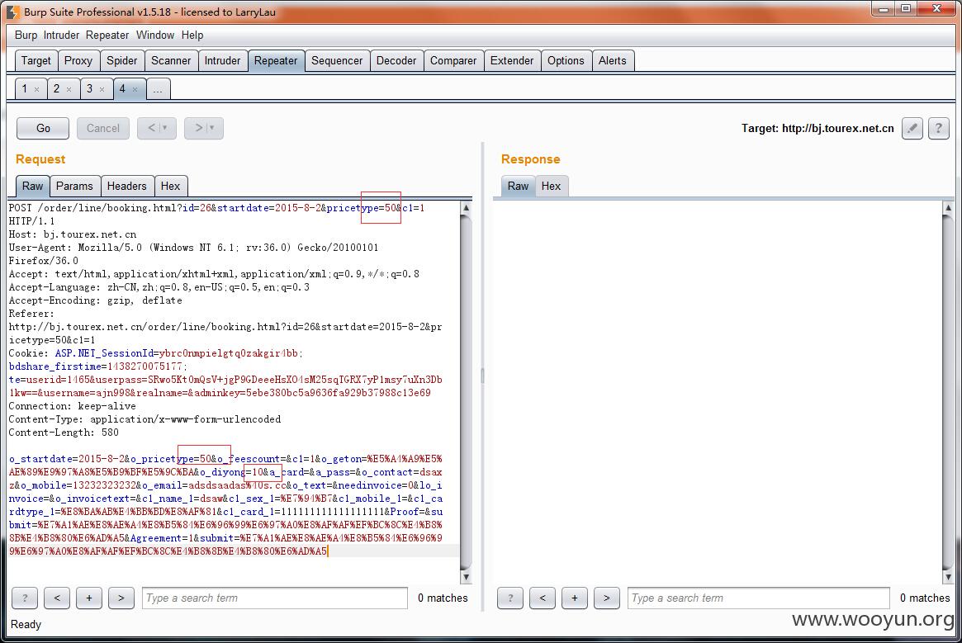Switch to the Extender tab
Viewport: 962px width, 643px height.
tap(512, 61)
